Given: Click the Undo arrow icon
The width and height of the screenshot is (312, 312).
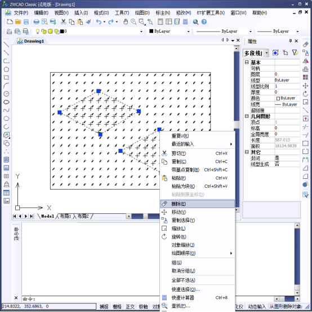Looking at the screenshot, I should pyautogui.click(x=99, y=22).
